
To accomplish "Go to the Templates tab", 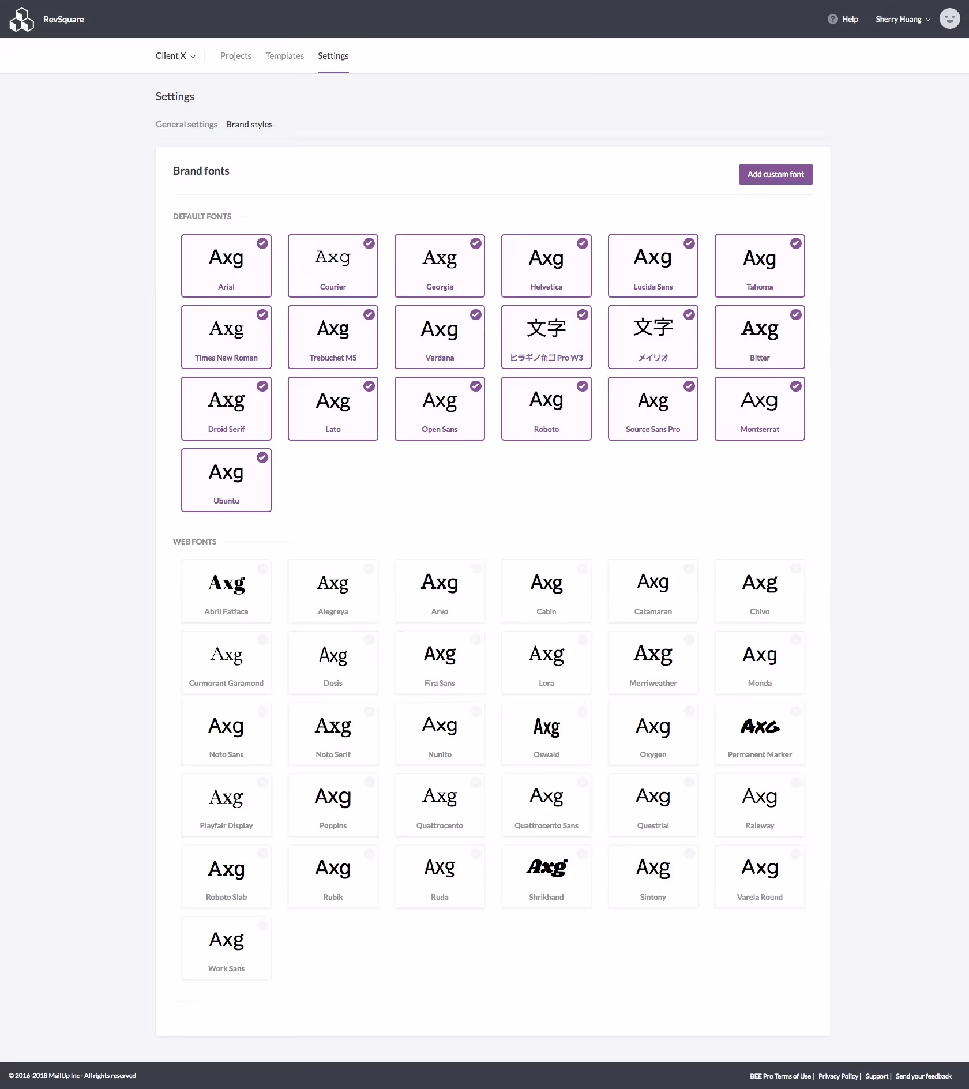I will (x=284, y=55).
